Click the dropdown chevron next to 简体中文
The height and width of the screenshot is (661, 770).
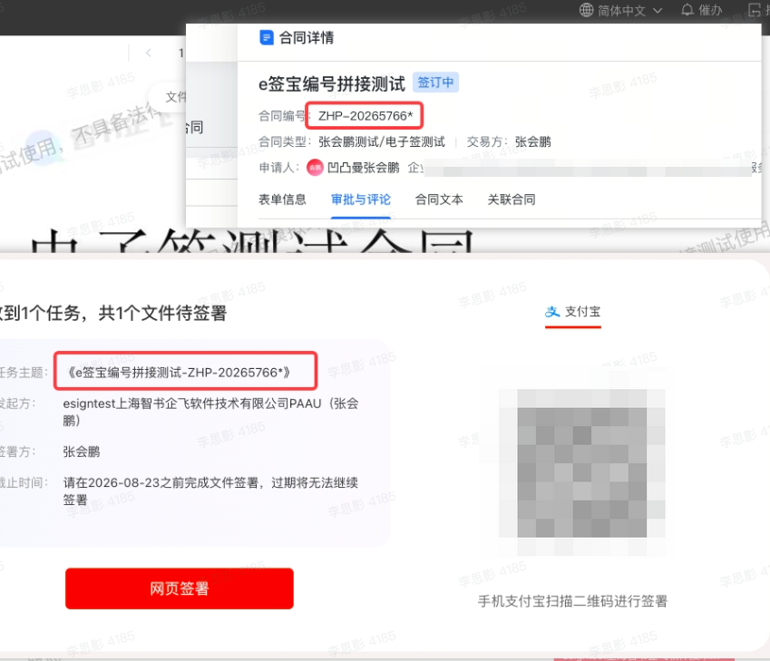658,10
